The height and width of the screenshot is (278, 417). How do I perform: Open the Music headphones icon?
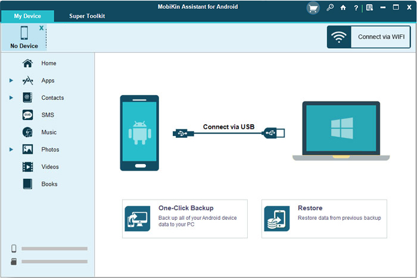tap(27, 132)
